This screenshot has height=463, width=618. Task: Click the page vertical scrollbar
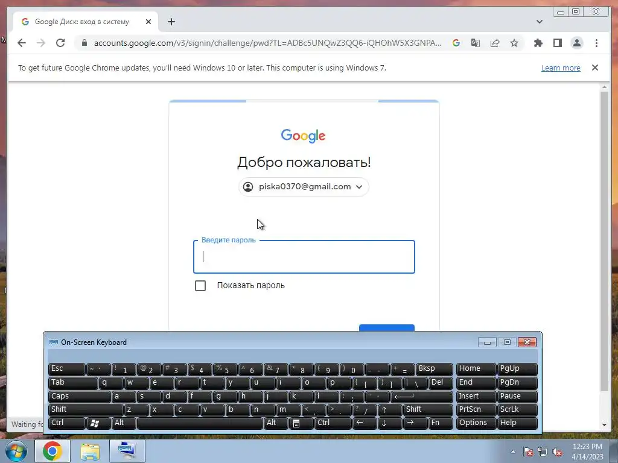click(x=604, y=241)
